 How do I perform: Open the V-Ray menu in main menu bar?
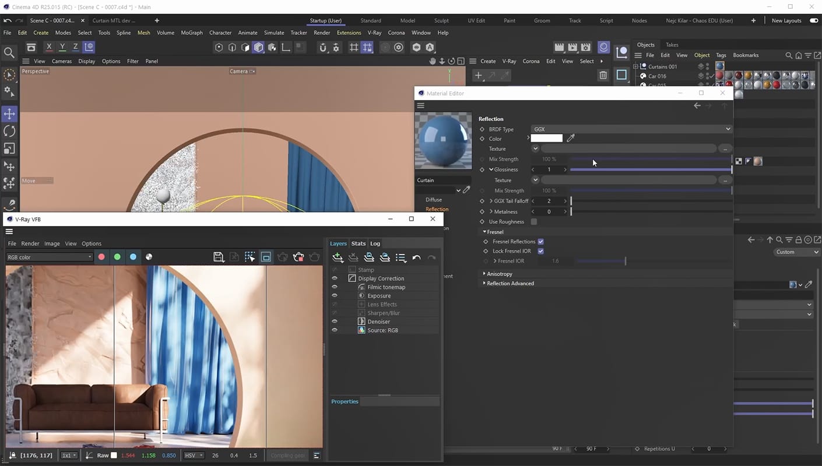(x=374, y=33)
